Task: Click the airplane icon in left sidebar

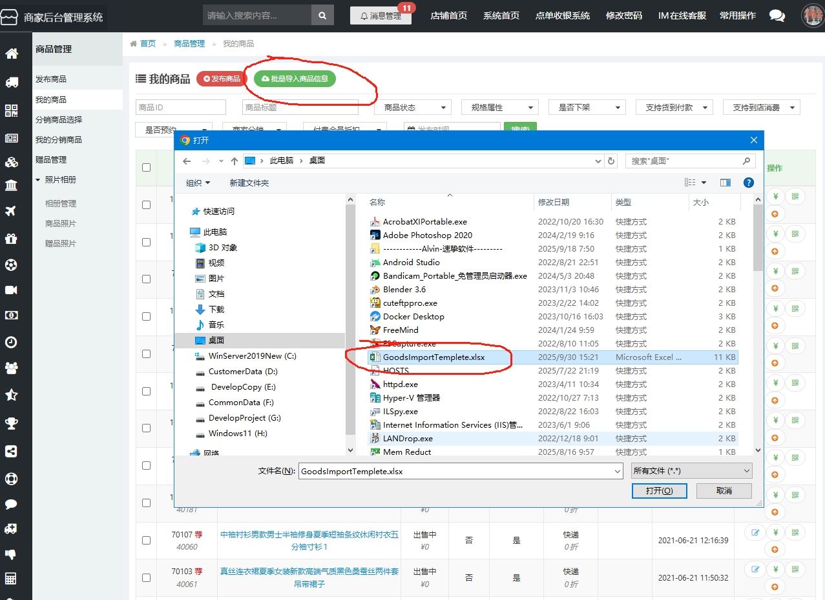Action: pos(11,211)
